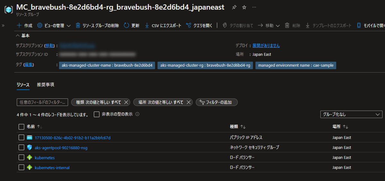Image resolution: width=385 pixels, height=181 pixels.
Task: Open the kubernetes-internal link
Action: coord(52,167)
